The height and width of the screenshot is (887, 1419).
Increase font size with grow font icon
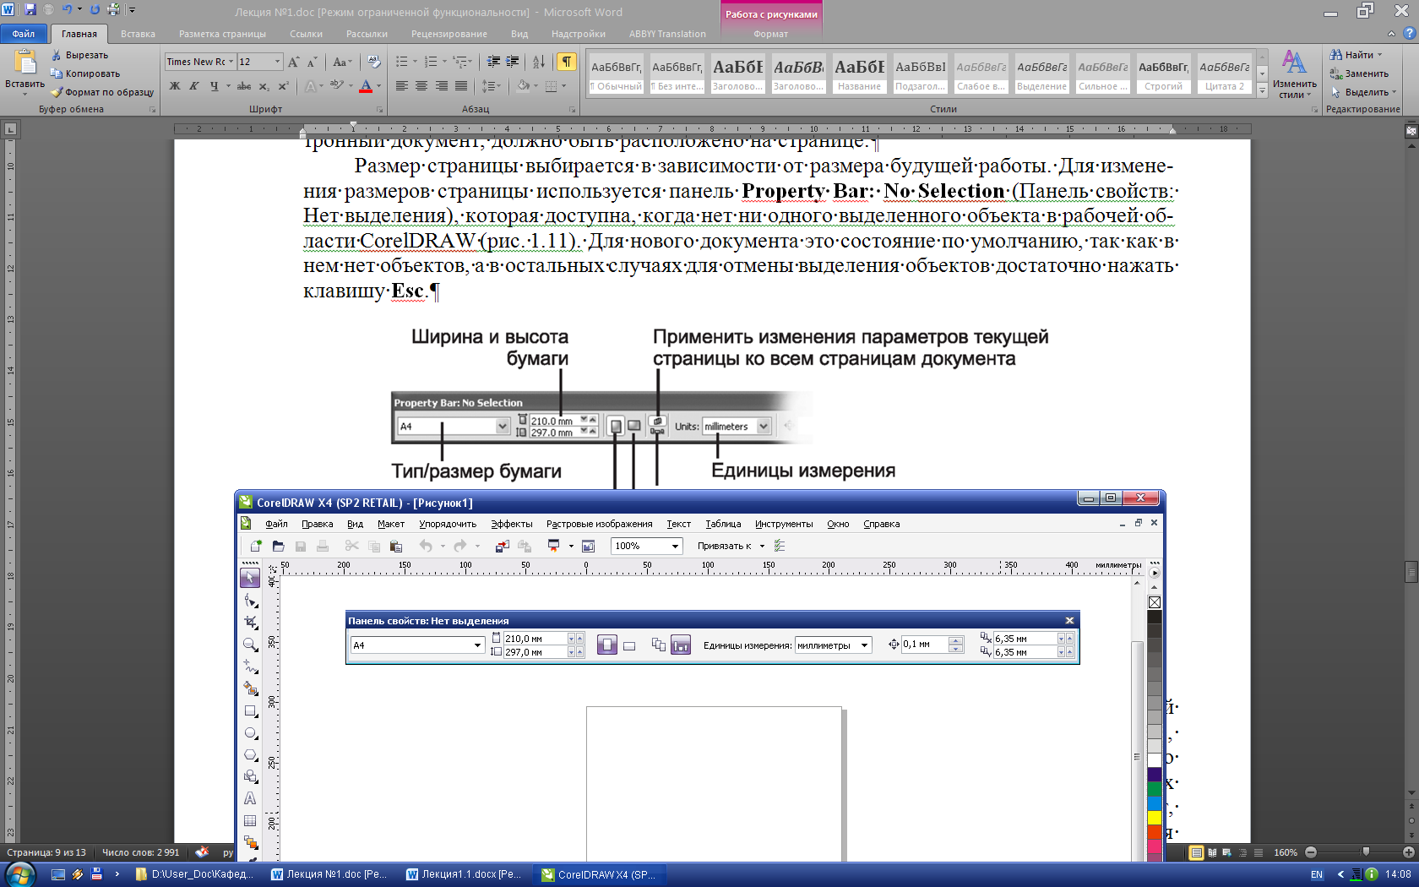coord(293,62)
